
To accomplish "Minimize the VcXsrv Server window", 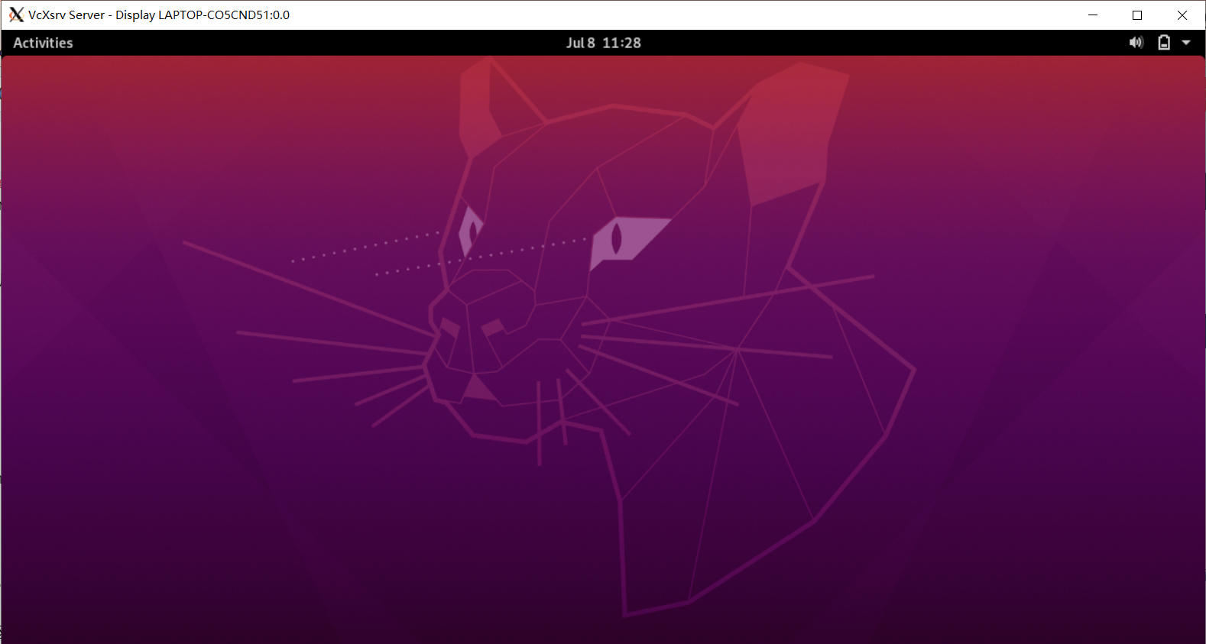I will point(1093,15).
